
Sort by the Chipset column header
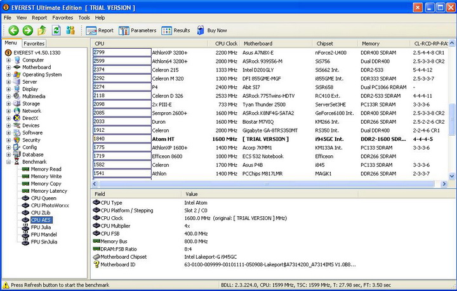[335, 43]
